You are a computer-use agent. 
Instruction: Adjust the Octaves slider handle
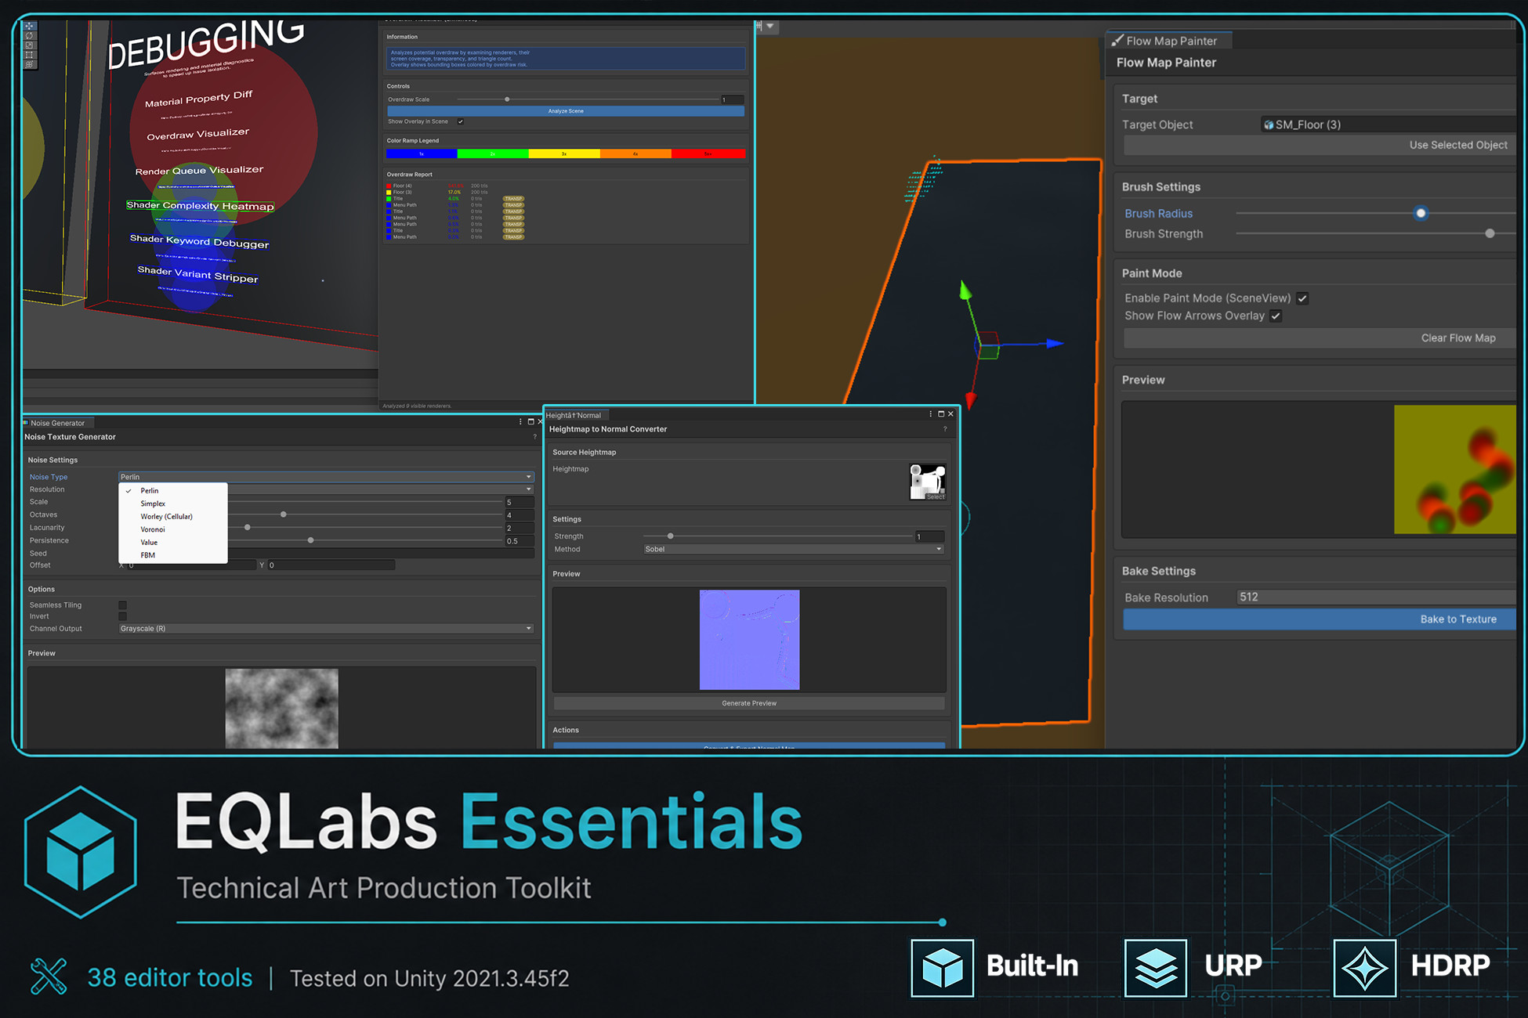point(283,514)
